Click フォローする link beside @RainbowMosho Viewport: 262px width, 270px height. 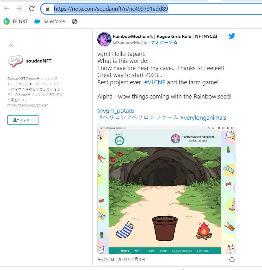pos(164,43)
